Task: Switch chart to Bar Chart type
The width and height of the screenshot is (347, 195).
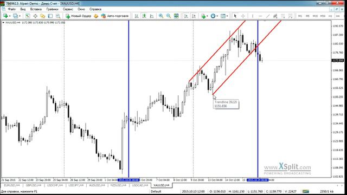Action: coord(137,16)
